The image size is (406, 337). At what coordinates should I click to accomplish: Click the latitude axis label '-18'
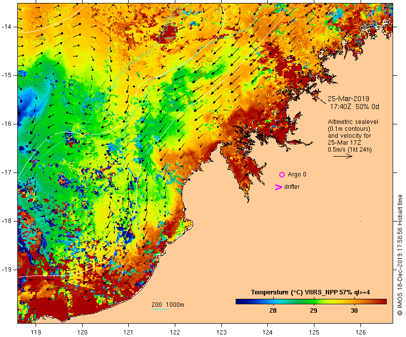(x=6, y=221)
